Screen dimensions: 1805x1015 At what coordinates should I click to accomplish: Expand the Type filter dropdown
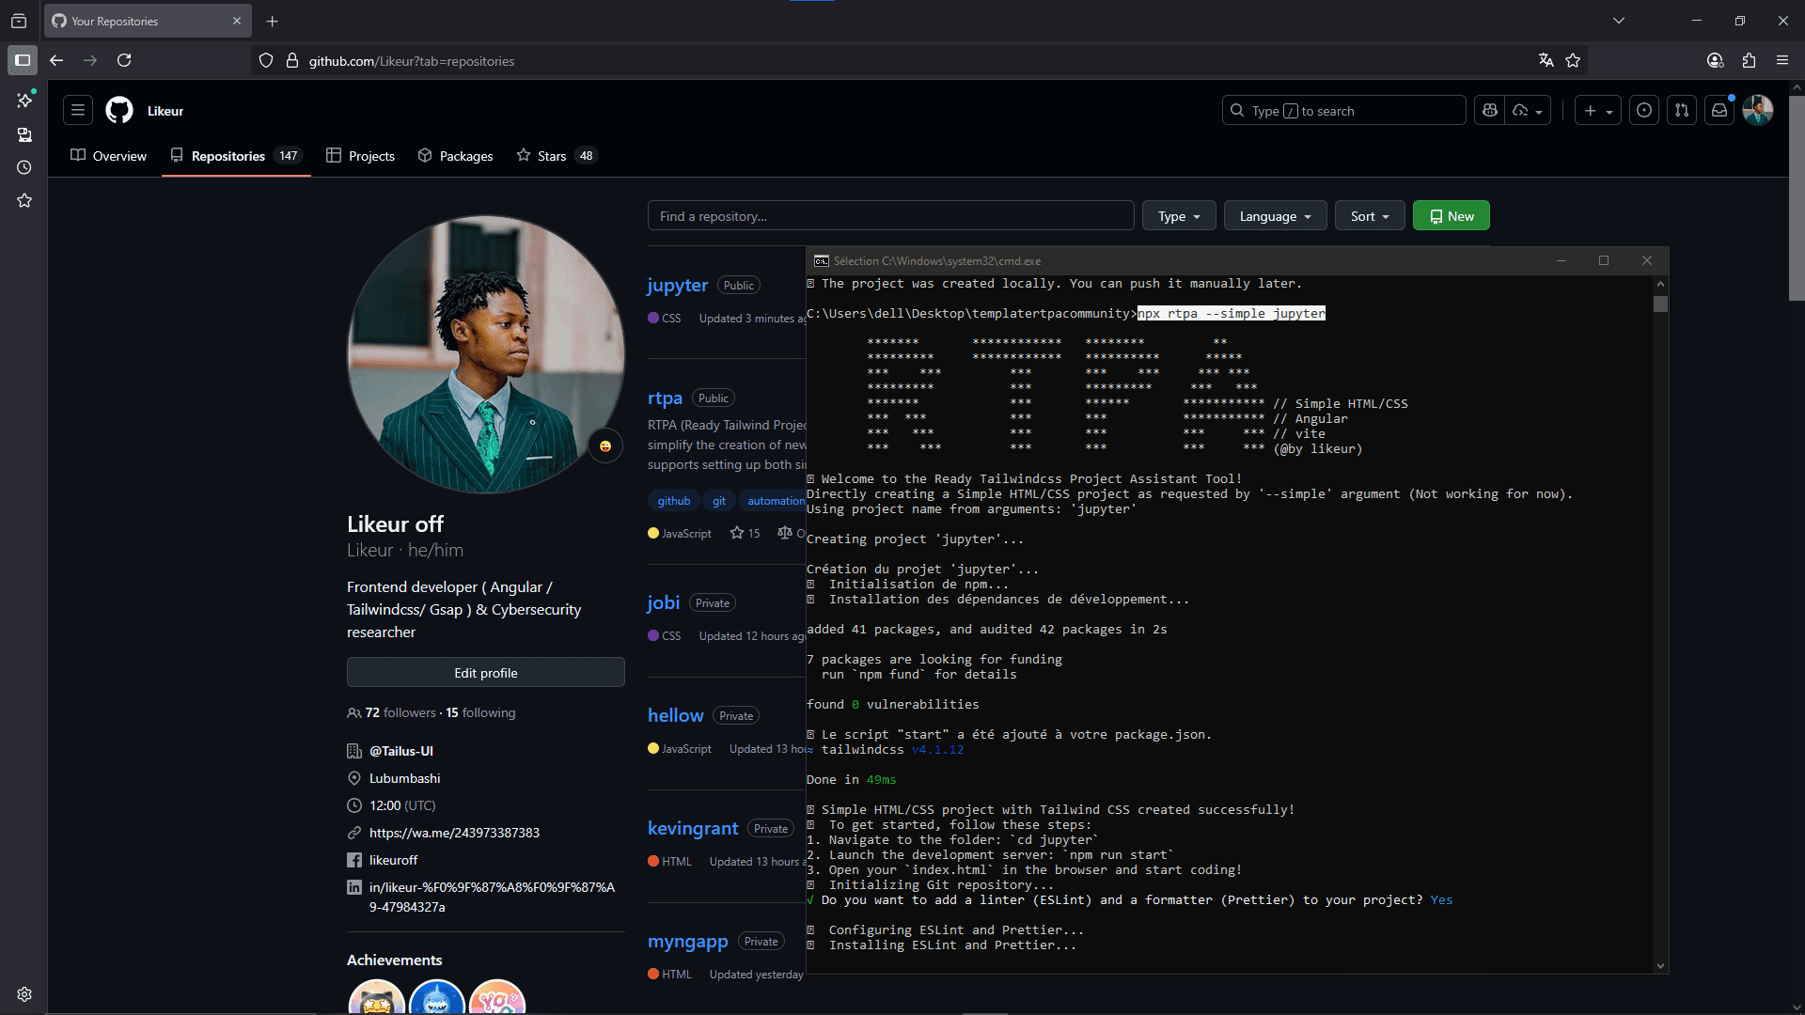pos(1178,216)
